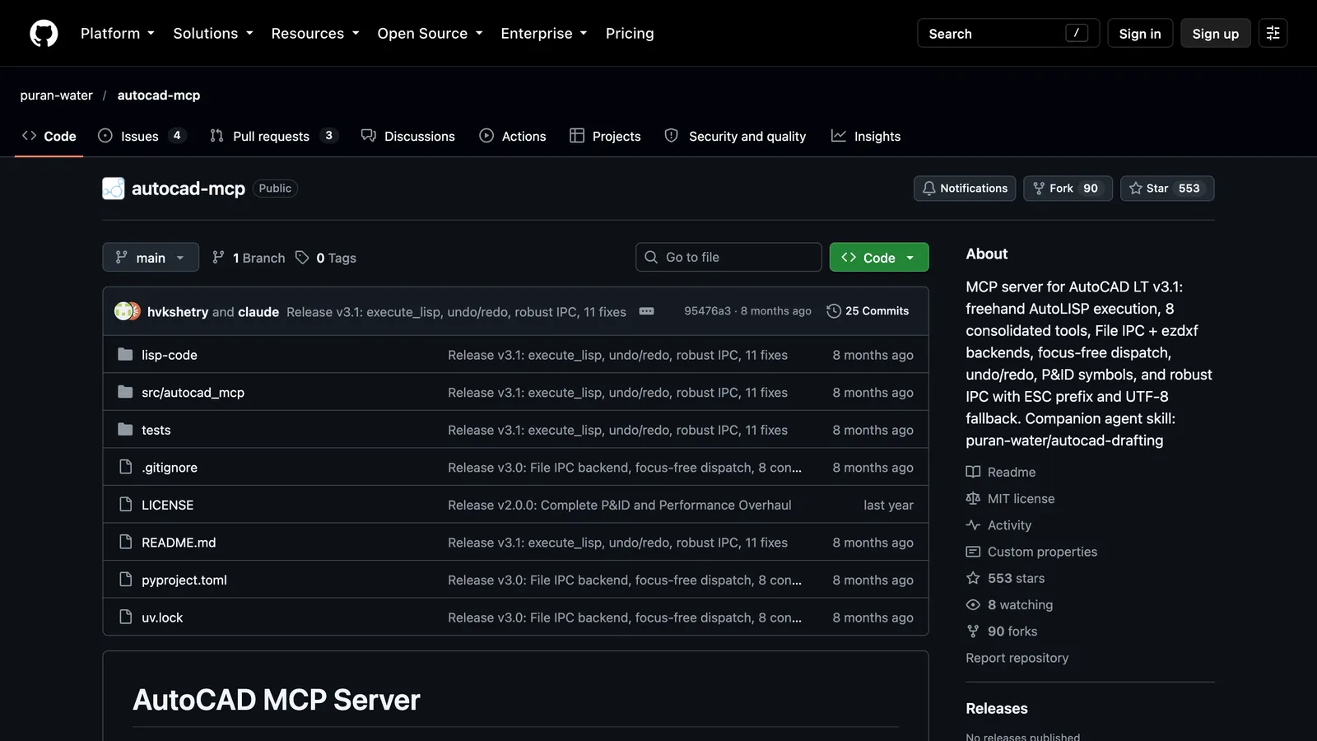Click the MIT license scale icon
Screen dimensions: 1317x741
coord(973,498)
